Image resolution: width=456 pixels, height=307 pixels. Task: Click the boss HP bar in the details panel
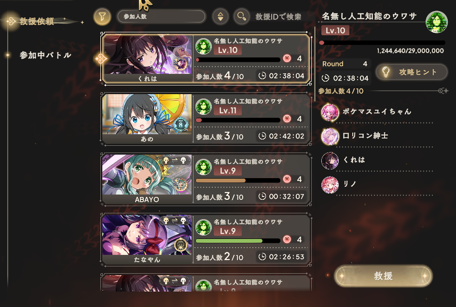[382, 43]
